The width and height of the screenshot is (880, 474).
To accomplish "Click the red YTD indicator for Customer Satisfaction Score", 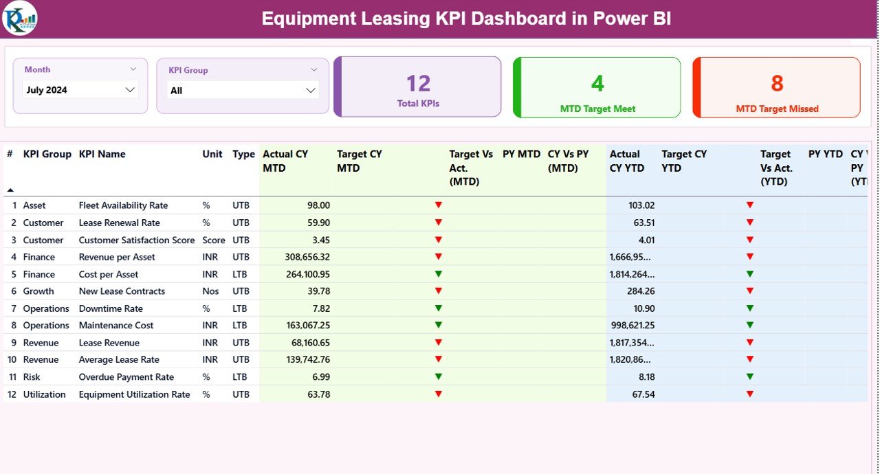I will pos(749,240).
